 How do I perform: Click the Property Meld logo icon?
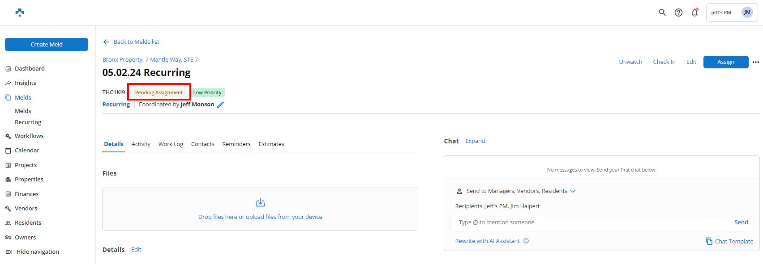[19, 13]
